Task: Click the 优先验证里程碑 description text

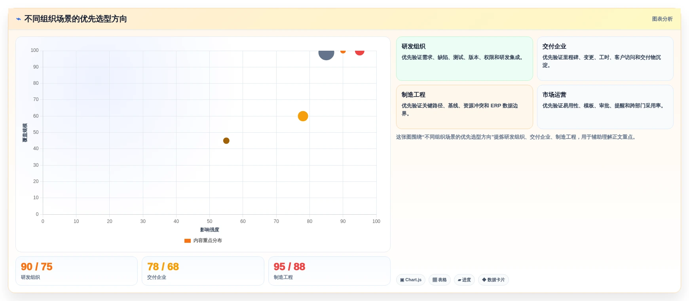Action: [x=602, y=61]
